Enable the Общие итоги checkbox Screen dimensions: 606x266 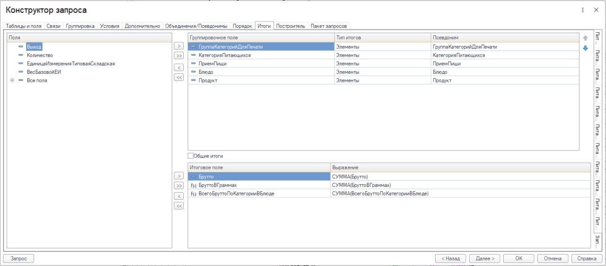point(191,156)
